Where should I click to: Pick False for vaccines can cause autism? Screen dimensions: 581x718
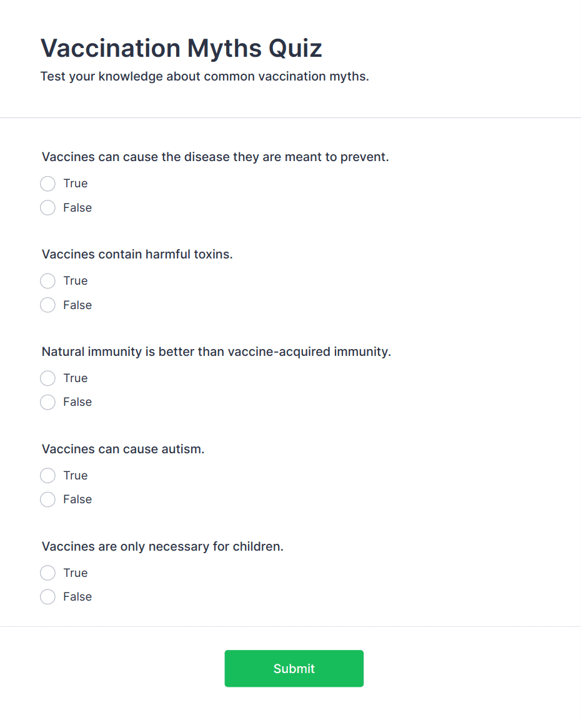point(47,499)
